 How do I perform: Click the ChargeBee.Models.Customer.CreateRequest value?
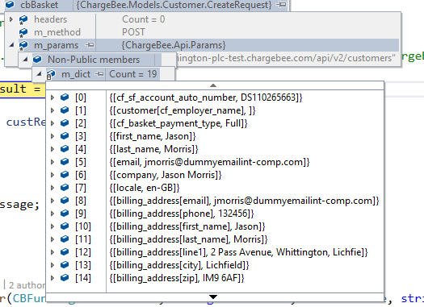coord(174,5)
